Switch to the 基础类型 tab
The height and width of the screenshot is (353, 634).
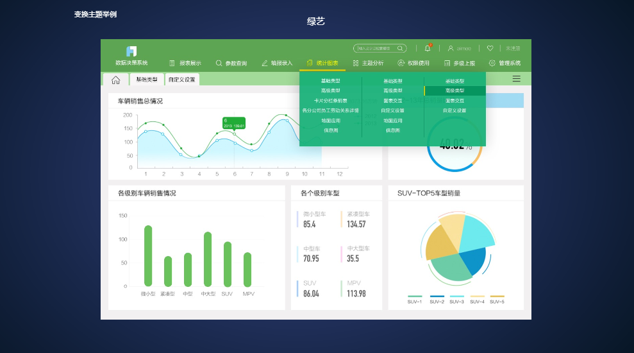click(x=146, y=80)
